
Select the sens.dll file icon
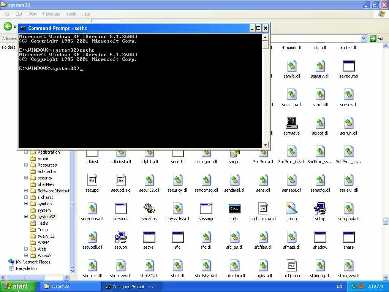tap(263, 180)
